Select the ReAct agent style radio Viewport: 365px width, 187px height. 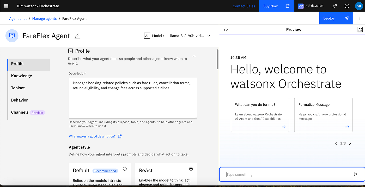coord(191,169)
